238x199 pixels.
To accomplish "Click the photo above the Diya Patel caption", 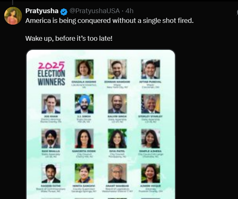I will [x=117, y=139].
